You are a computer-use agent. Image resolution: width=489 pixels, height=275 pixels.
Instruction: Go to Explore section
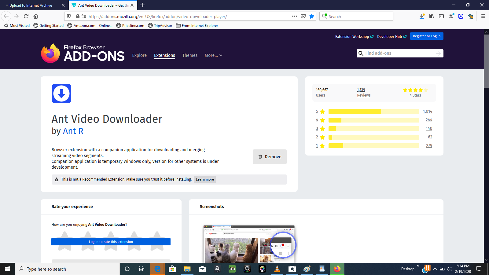[139, 55]
